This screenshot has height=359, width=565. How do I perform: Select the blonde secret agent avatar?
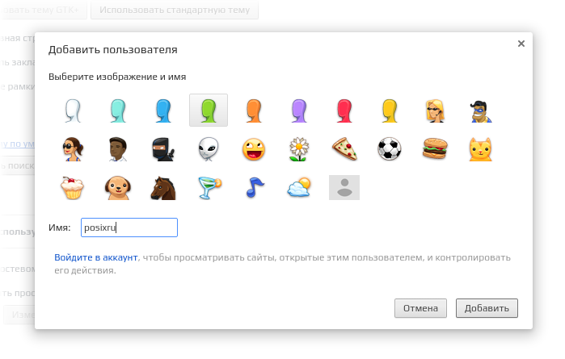pyautogui.click(x=435, y=111)
